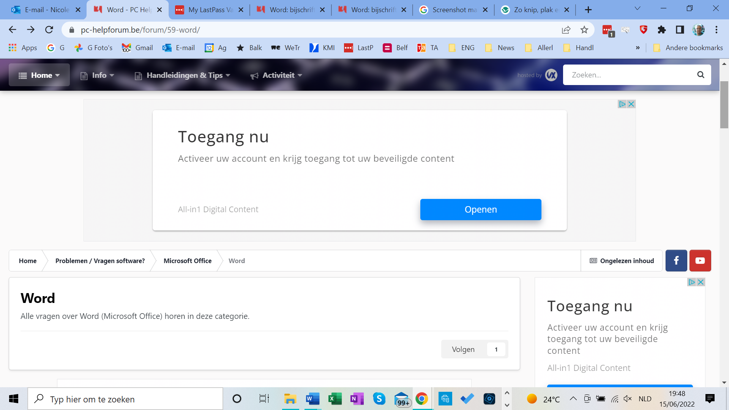Share this page via share icon
The image size is (729, 410).
566,30
